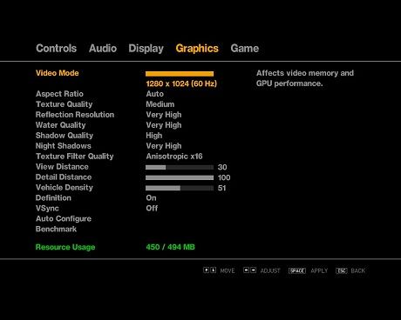Click BACK to leave menu

pos(358,270)
